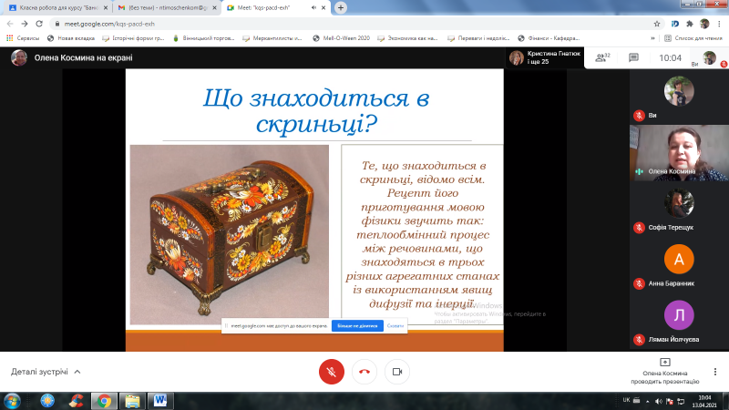Screen dimensions: 729x410
Task: Click the shared slide presentation area
Action: click(x=314, y=210)
